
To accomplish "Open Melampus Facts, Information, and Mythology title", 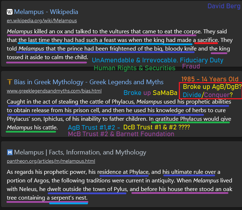I will (80, 152).
